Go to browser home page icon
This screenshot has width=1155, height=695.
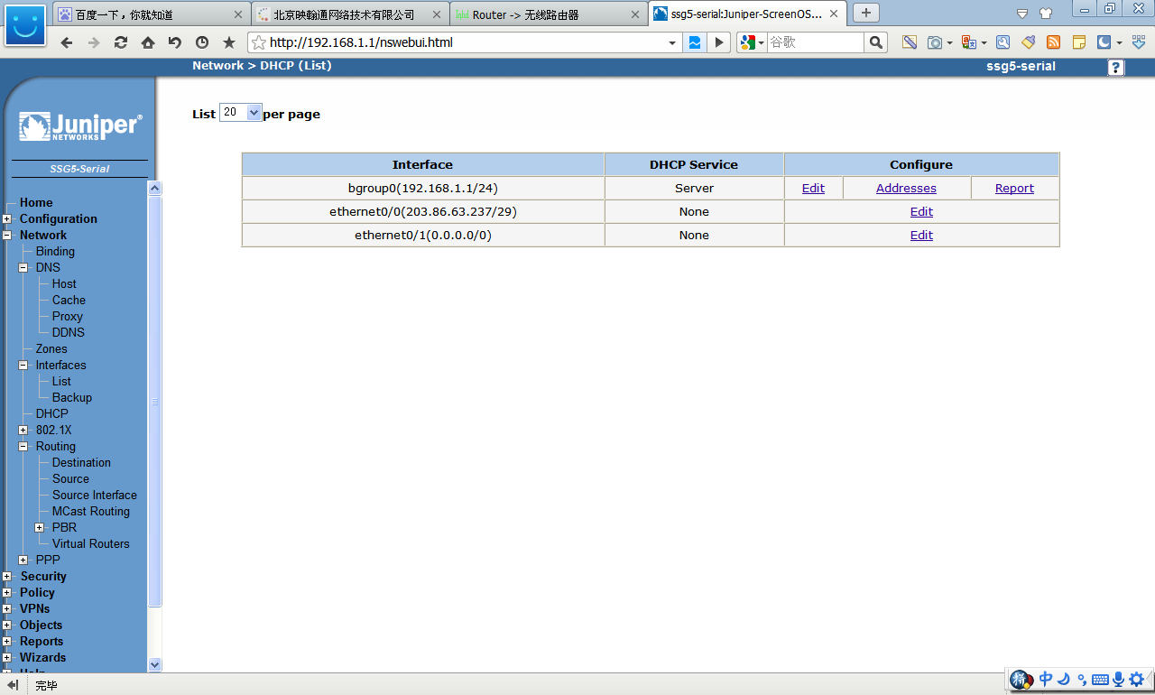point(148,42)
